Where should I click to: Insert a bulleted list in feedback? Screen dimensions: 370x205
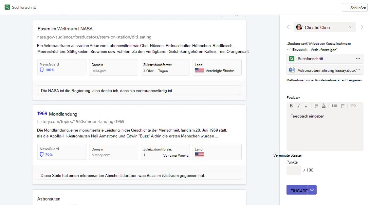(335, 106)
